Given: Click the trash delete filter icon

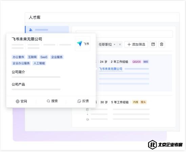Looking at the screenshot, I should click(x=162, y=44).
